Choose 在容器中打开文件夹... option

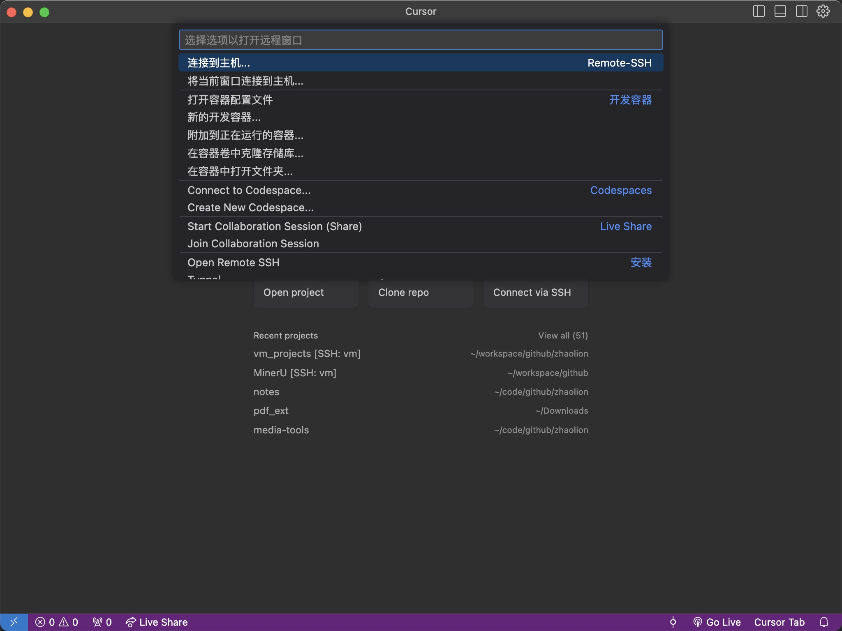(421, 171)
